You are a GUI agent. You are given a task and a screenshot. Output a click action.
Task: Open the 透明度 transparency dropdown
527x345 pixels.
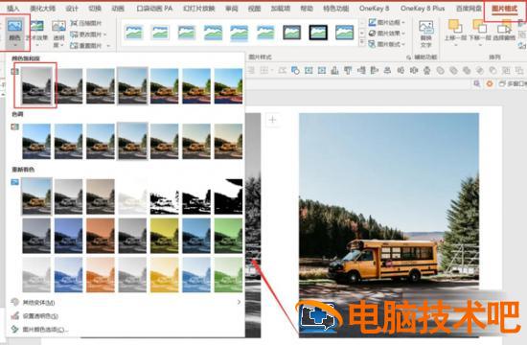pos(58,34)
